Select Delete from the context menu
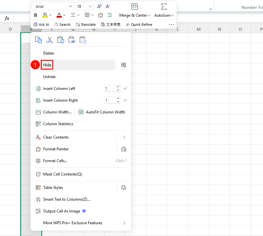 tap(48, 53)
